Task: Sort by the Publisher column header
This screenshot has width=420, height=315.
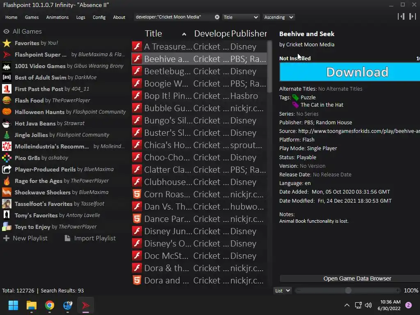Action: (x=249, y=34)
